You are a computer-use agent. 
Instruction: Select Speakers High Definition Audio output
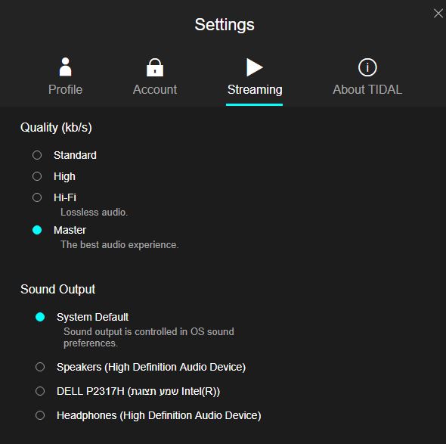pyautogui.click(x=40, y=367)
